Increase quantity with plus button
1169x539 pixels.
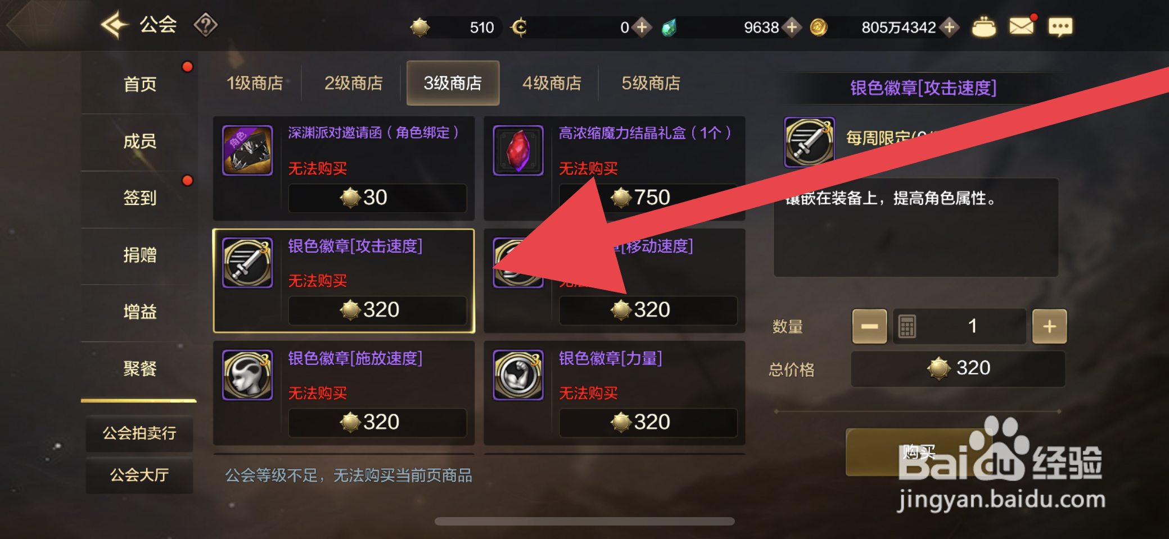[x=1049, y=326]
